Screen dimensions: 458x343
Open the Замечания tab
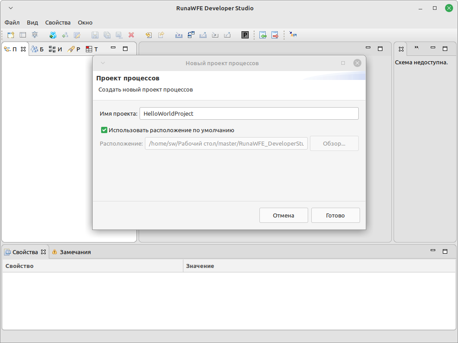pyautogui.click(x=72, y=252)
